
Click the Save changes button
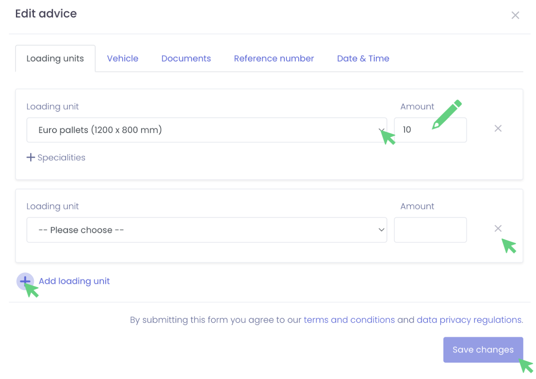coord(483,350)
